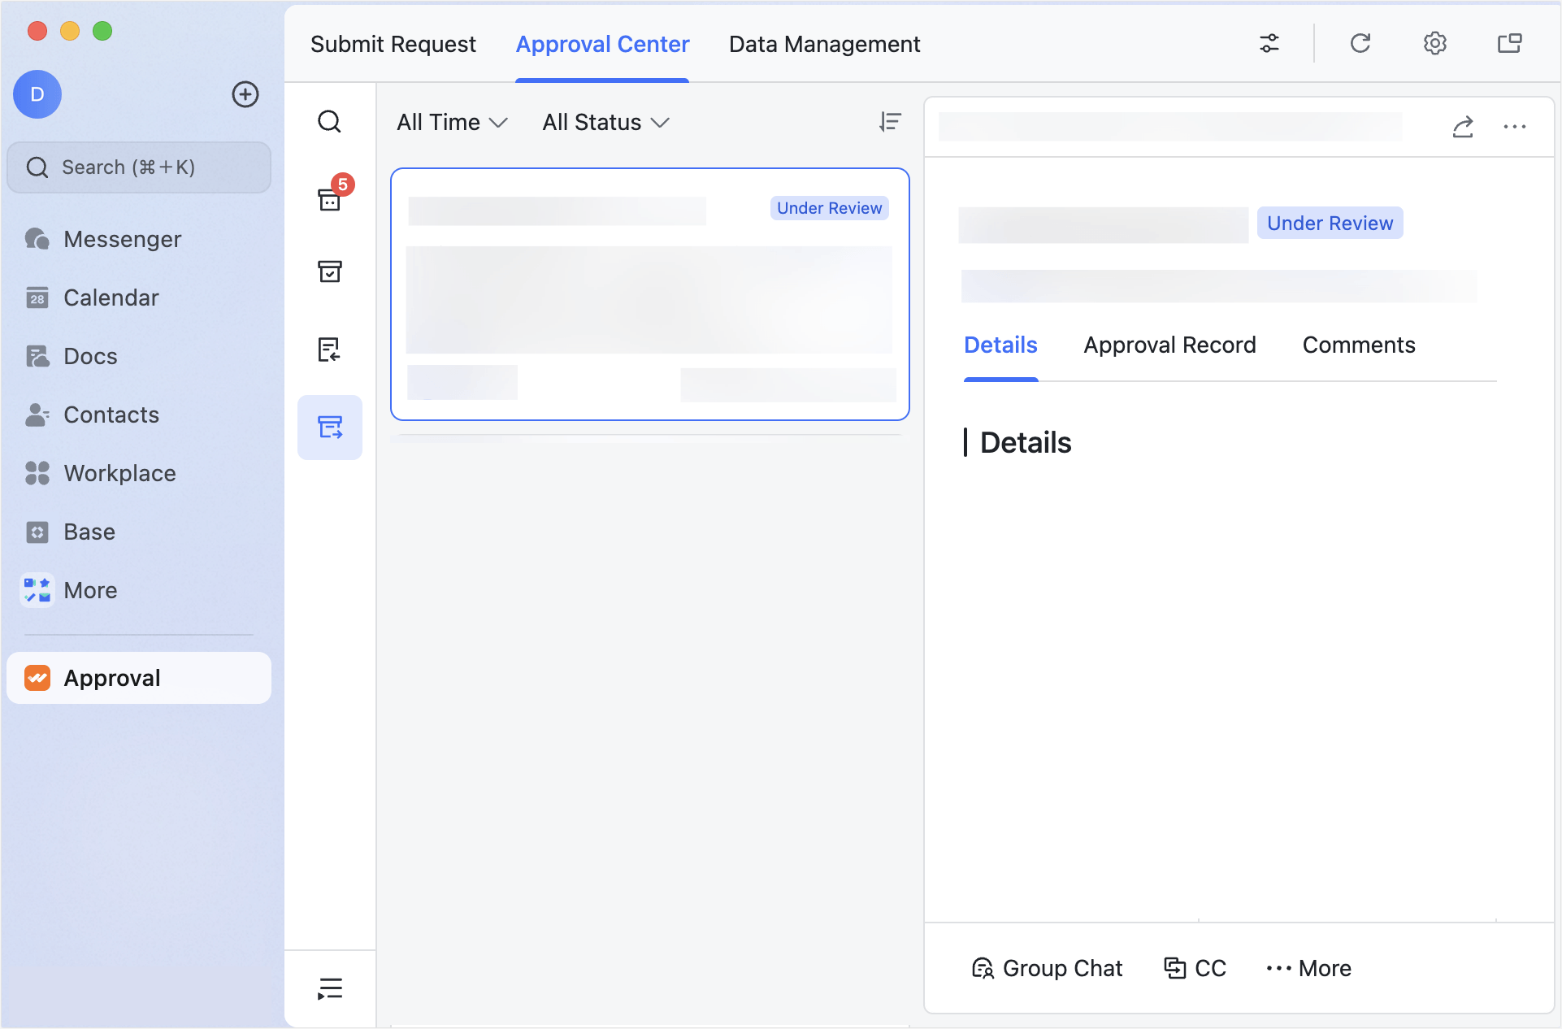Open search within Approval Center
The height and width of the screenshot is (1029, 1562).
coord(329,121)
